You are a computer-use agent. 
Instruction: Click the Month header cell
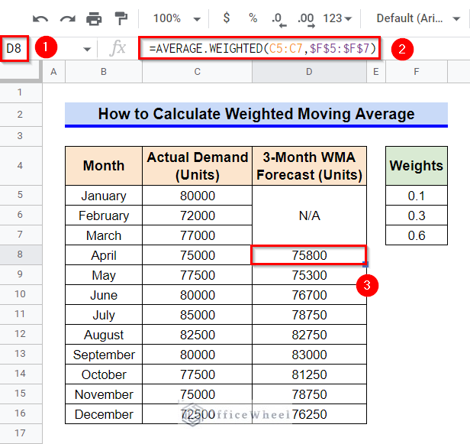(104, 166)
